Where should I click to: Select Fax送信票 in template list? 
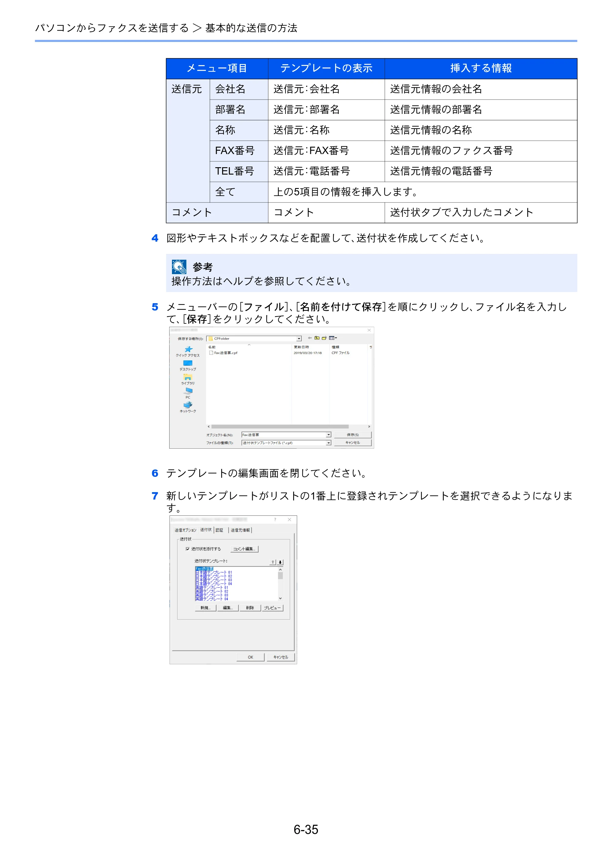pos(204,568)
